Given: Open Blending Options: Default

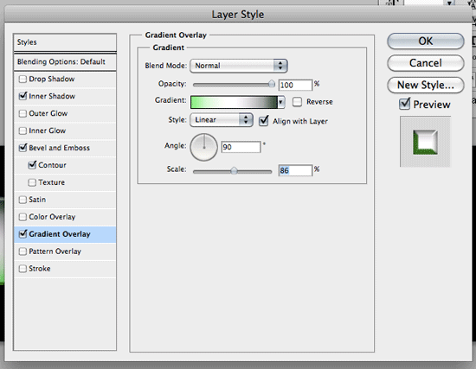Looking at the screenshot, I should pos(65,62).
